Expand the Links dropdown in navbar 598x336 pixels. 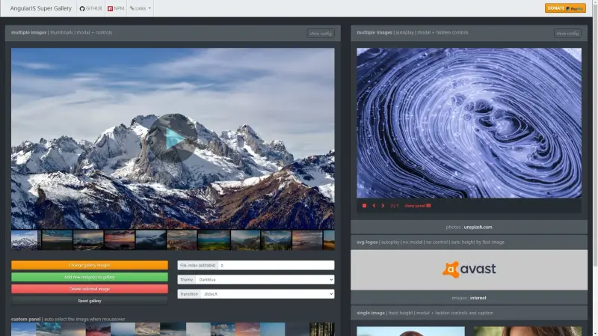[x=140, y=8]
